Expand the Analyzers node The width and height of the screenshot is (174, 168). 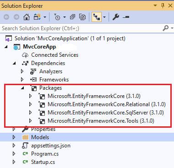pos(22,71)
